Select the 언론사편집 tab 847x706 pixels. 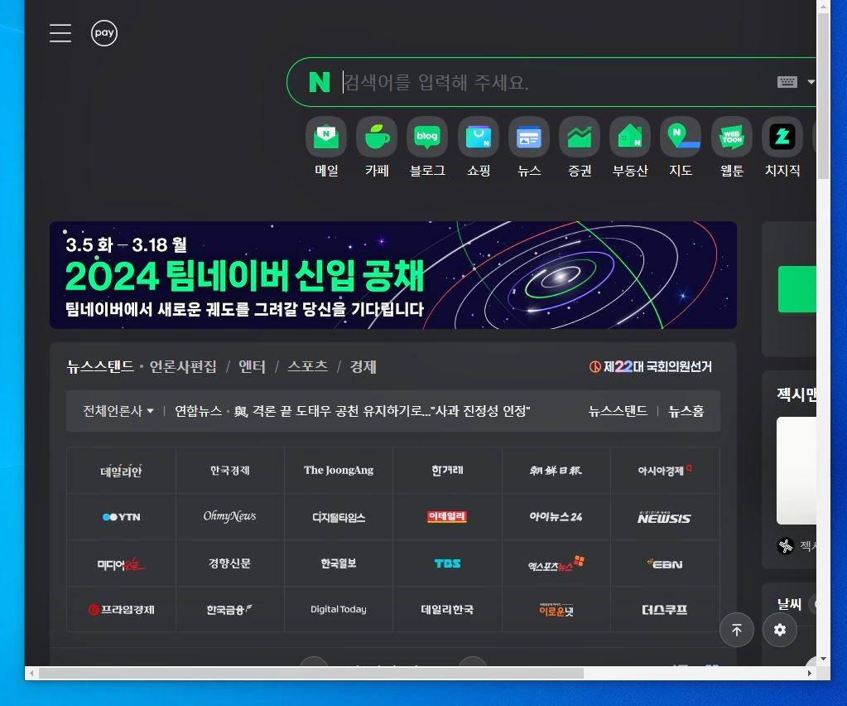[x=183, y=366]
